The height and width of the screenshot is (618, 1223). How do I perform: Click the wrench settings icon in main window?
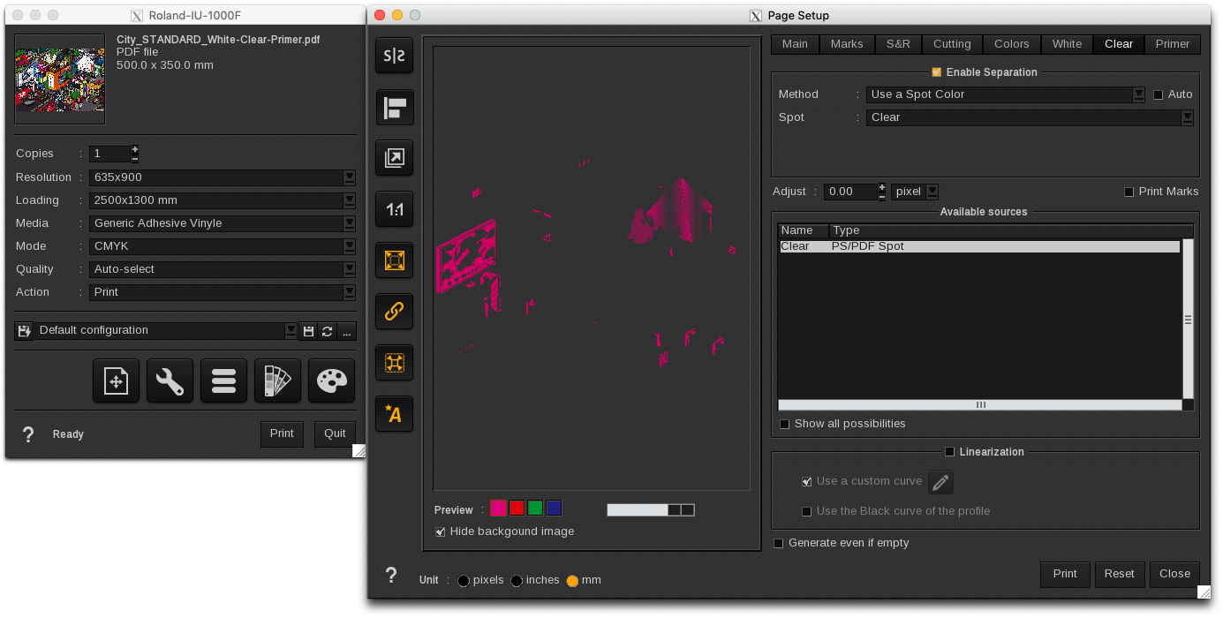point(170,381)
